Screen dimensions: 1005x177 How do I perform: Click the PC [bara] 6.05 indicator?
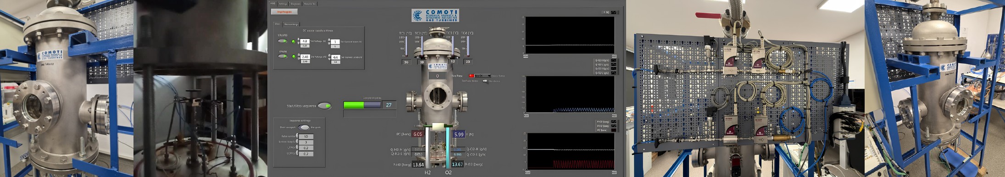point(417,134)
